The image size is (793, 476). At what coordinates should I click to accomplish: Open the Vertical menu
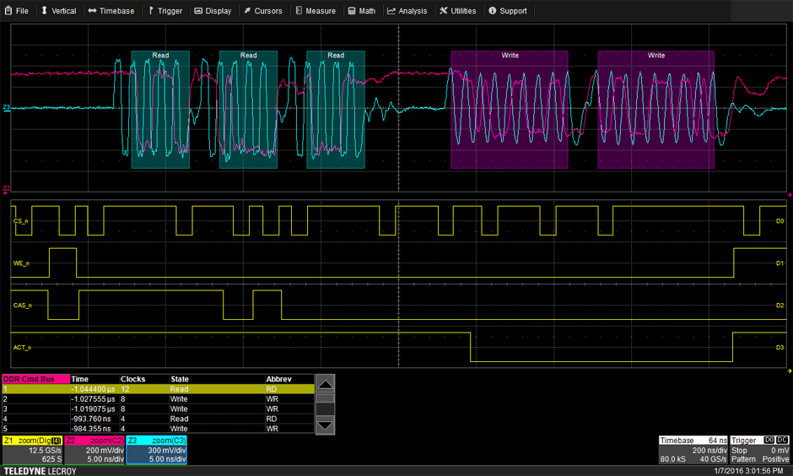pyautogui.click(x=58, y=11)
